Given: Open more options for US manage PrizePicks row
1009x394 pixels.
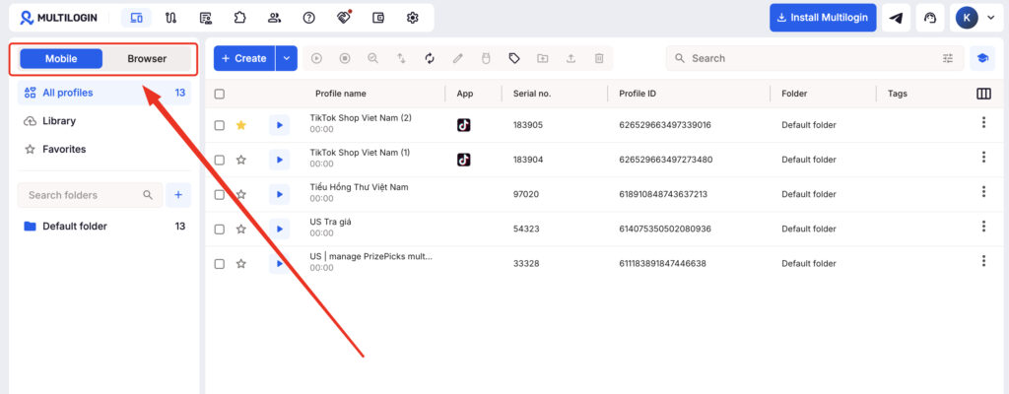Looking at the screenshot, I should [x=983, y=261].
